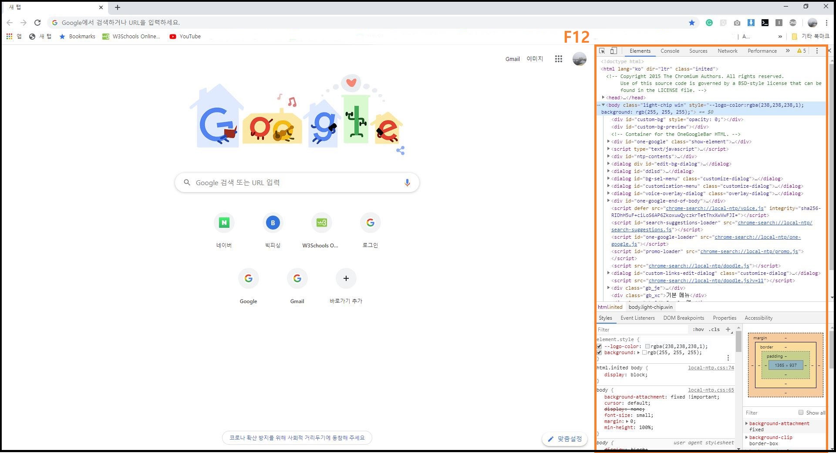The image size is (836, 453).
Task: Click the blue download extension icon
Action: pyautogui.click(x=751, y=23)
